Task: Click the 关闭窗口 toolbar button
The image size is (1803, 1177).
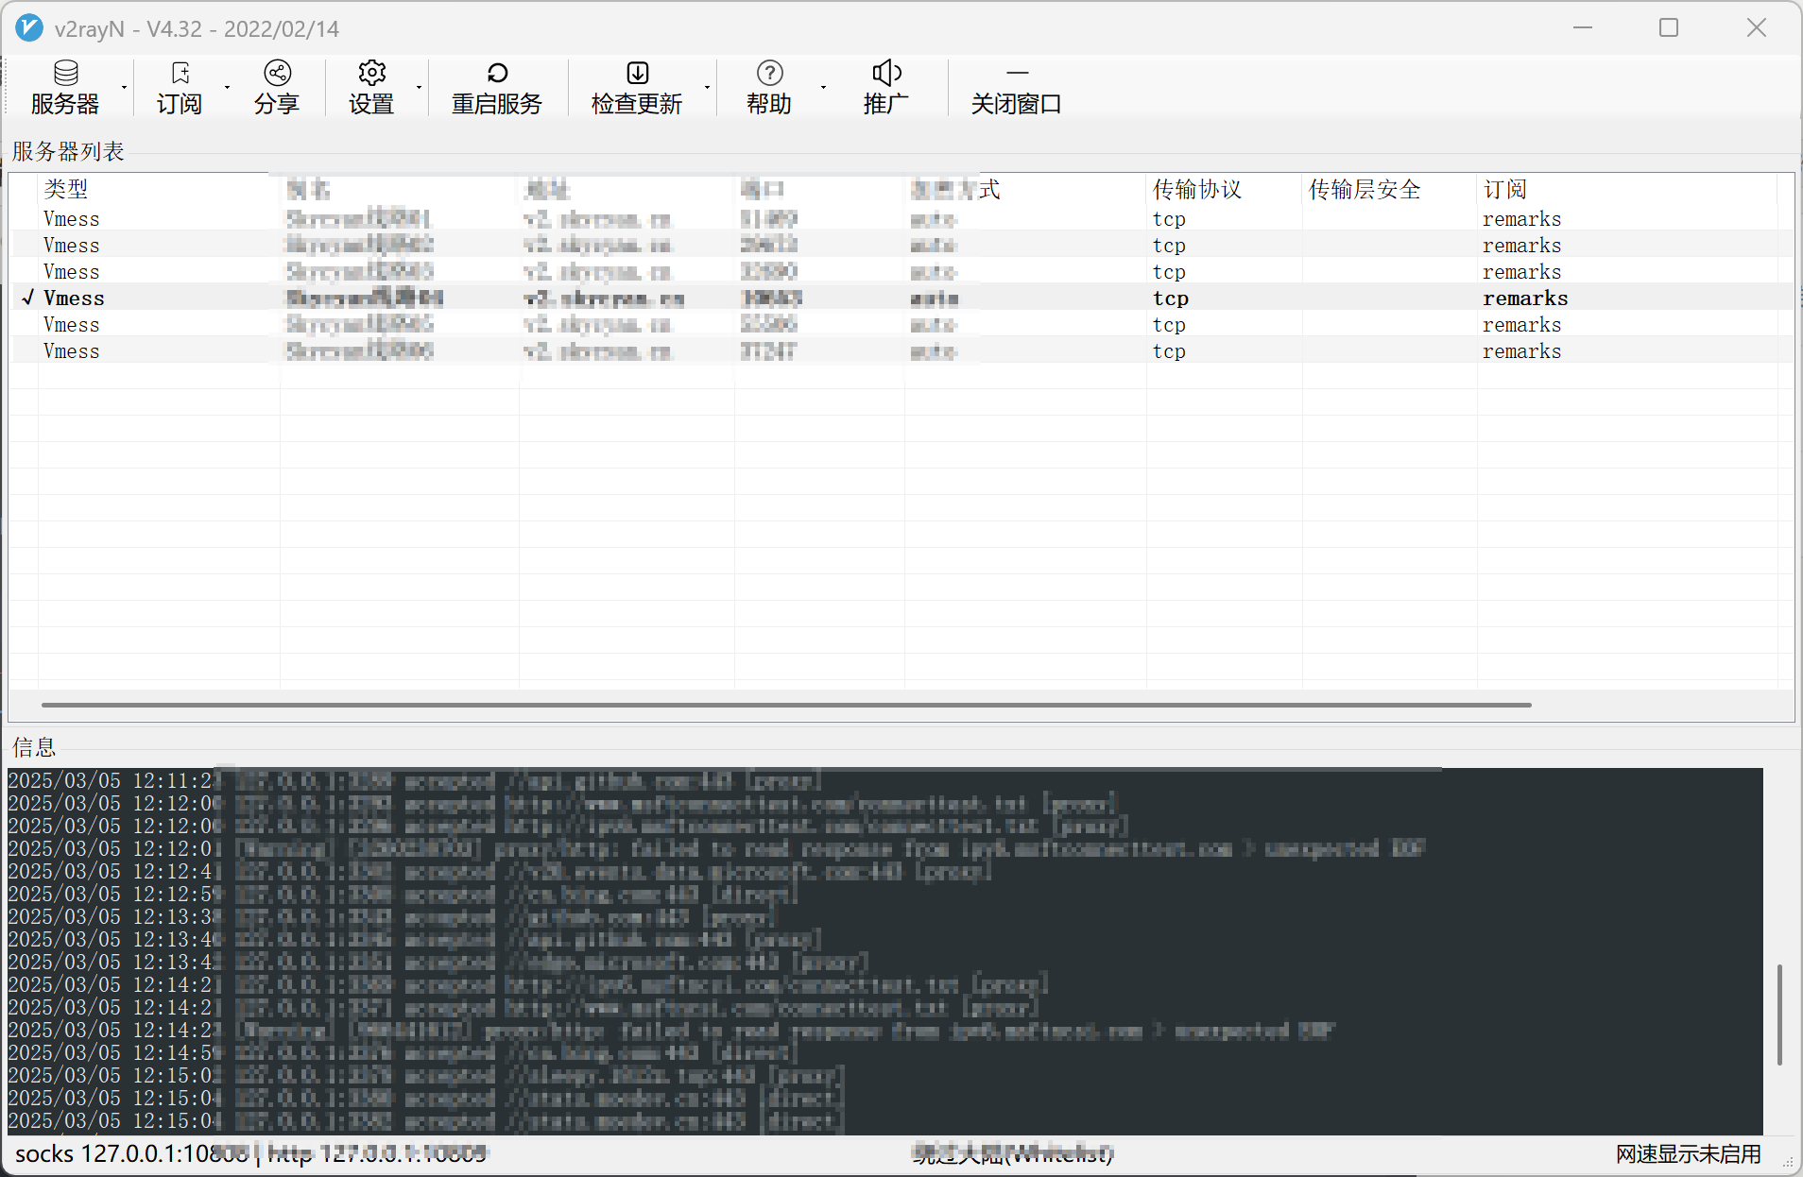Action: point(1017,87)
